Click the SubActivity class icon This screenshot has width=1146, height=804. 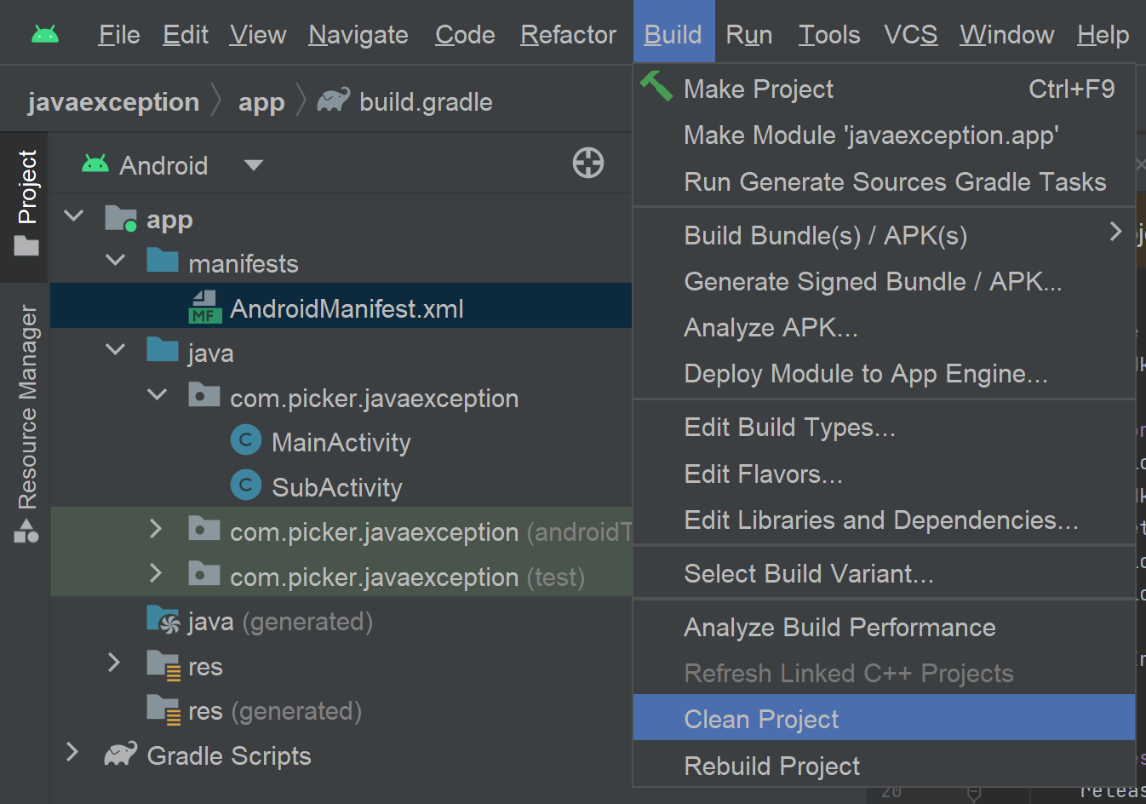point(246,485)
